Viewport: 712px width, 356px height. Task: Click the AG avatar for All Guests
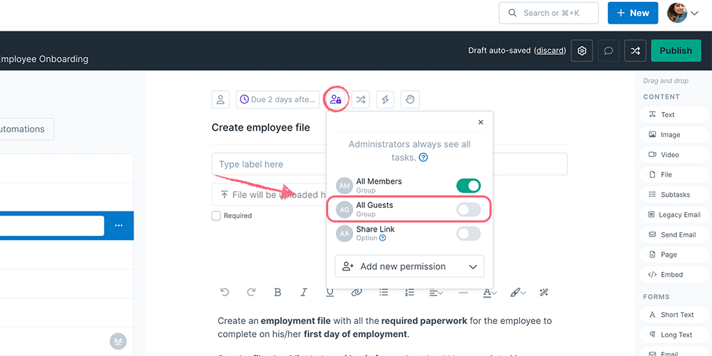(x=344, y=209)
